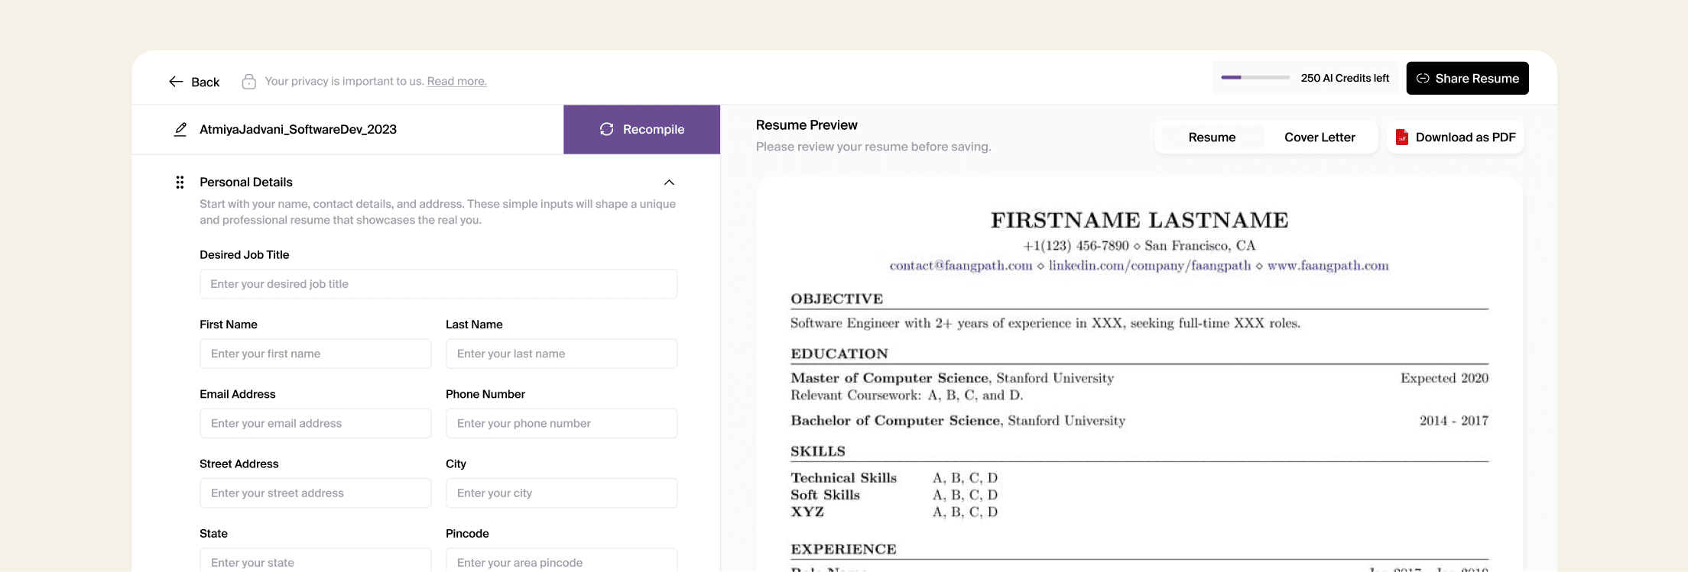Screen dimensions: 1688x572
Task: Click 'Expected 2020' date in preview
Action: 1444,378
